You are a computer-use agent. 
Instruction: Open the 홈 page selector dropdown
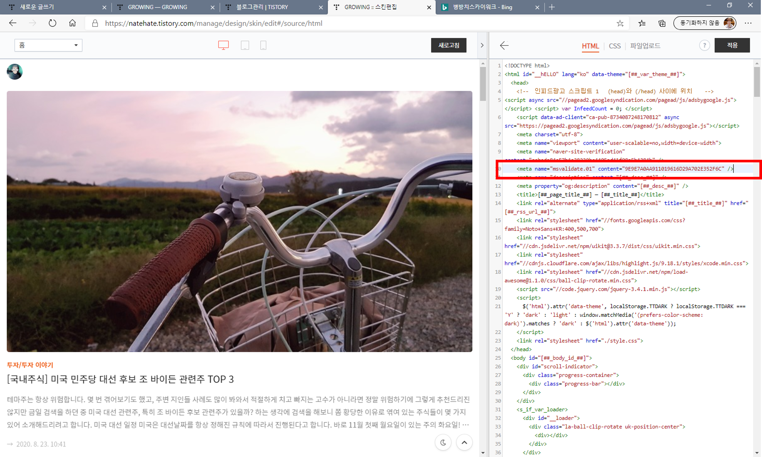(x=48, y=45)
